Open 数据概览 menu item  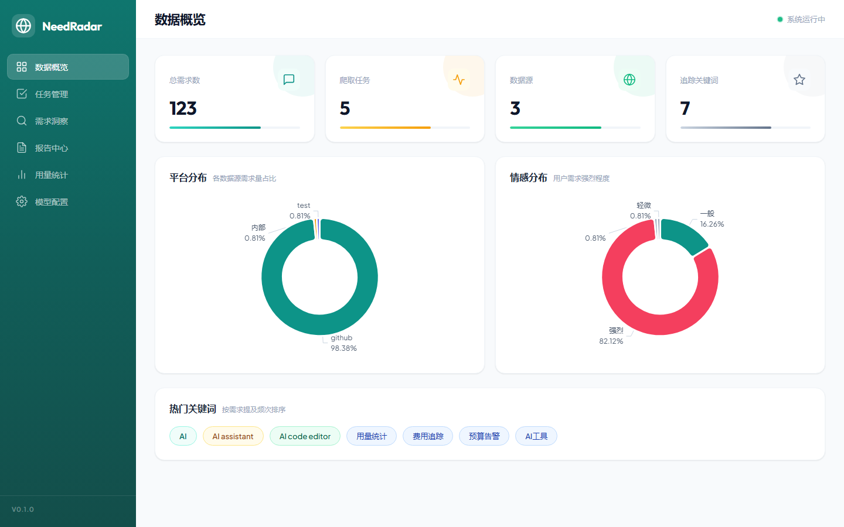(x=68, y=67)
